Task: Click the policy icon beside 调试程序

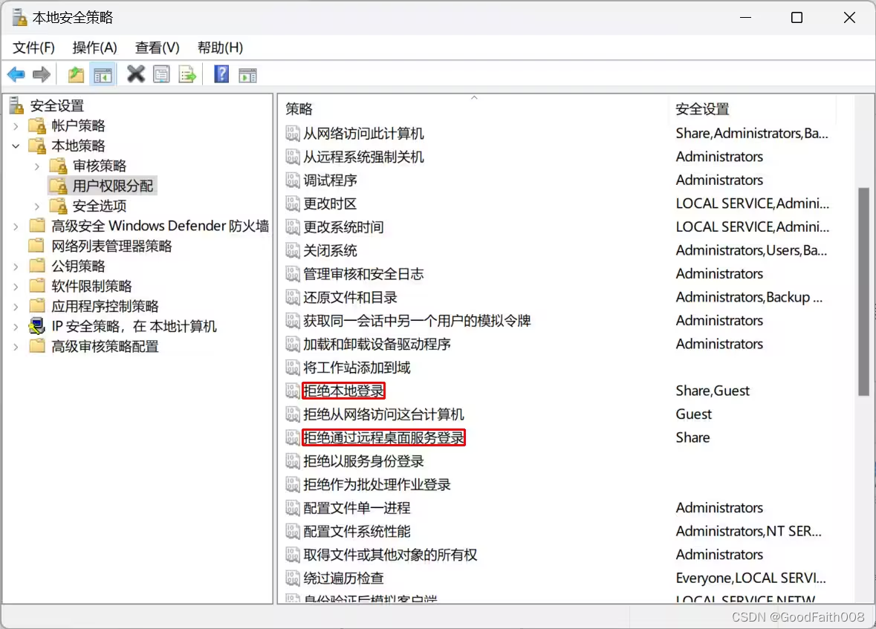Action: (293, 180)
